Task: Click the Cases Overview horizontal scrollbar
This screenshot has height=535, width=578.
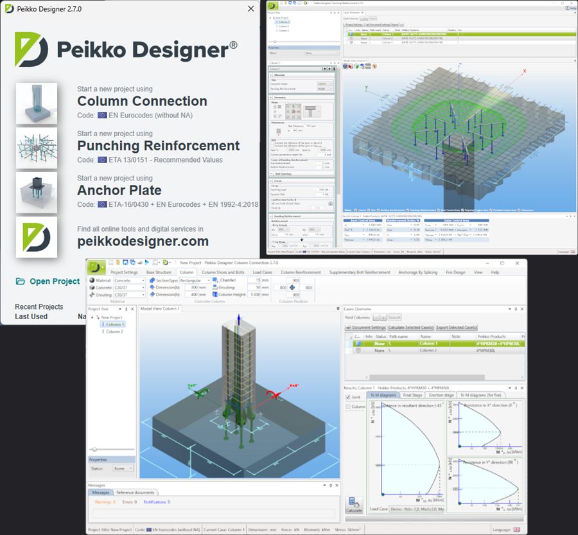Action: click(x=427, y=377)
